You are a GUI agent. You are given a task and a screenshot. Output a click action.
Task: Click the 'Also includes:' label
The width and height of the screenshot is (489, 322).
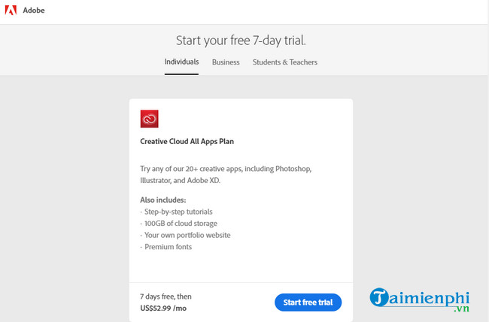click(162, 200)
